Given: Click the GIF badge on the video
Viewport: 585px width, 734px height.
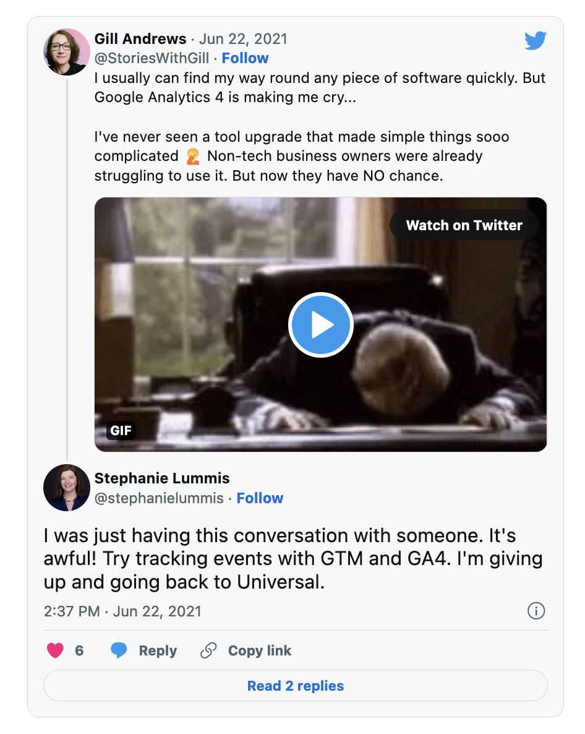Looking at the screenshot, I should (121, 430).
